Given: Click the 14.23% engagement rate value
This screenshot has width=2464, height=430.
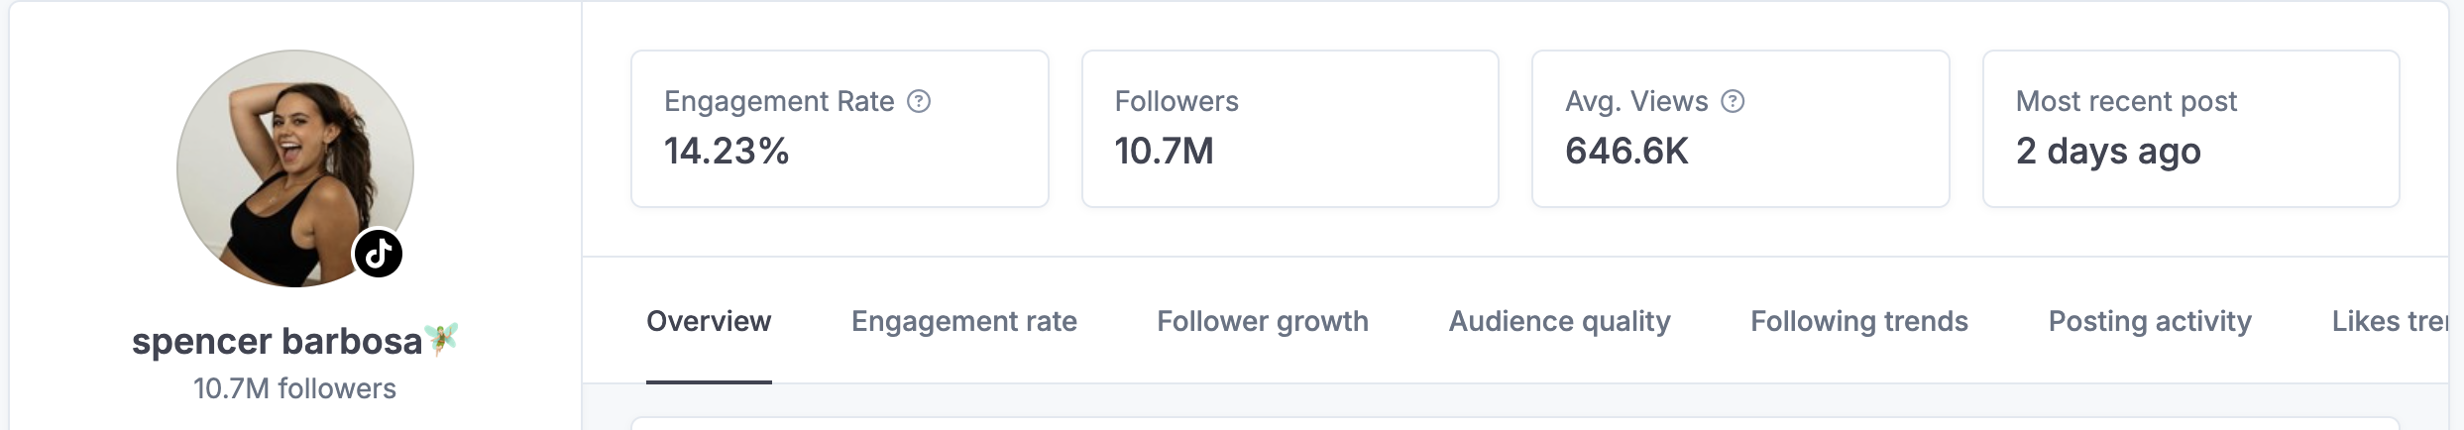Looking at the screenshot, I should pyautogui.click(x=727, y=151).
